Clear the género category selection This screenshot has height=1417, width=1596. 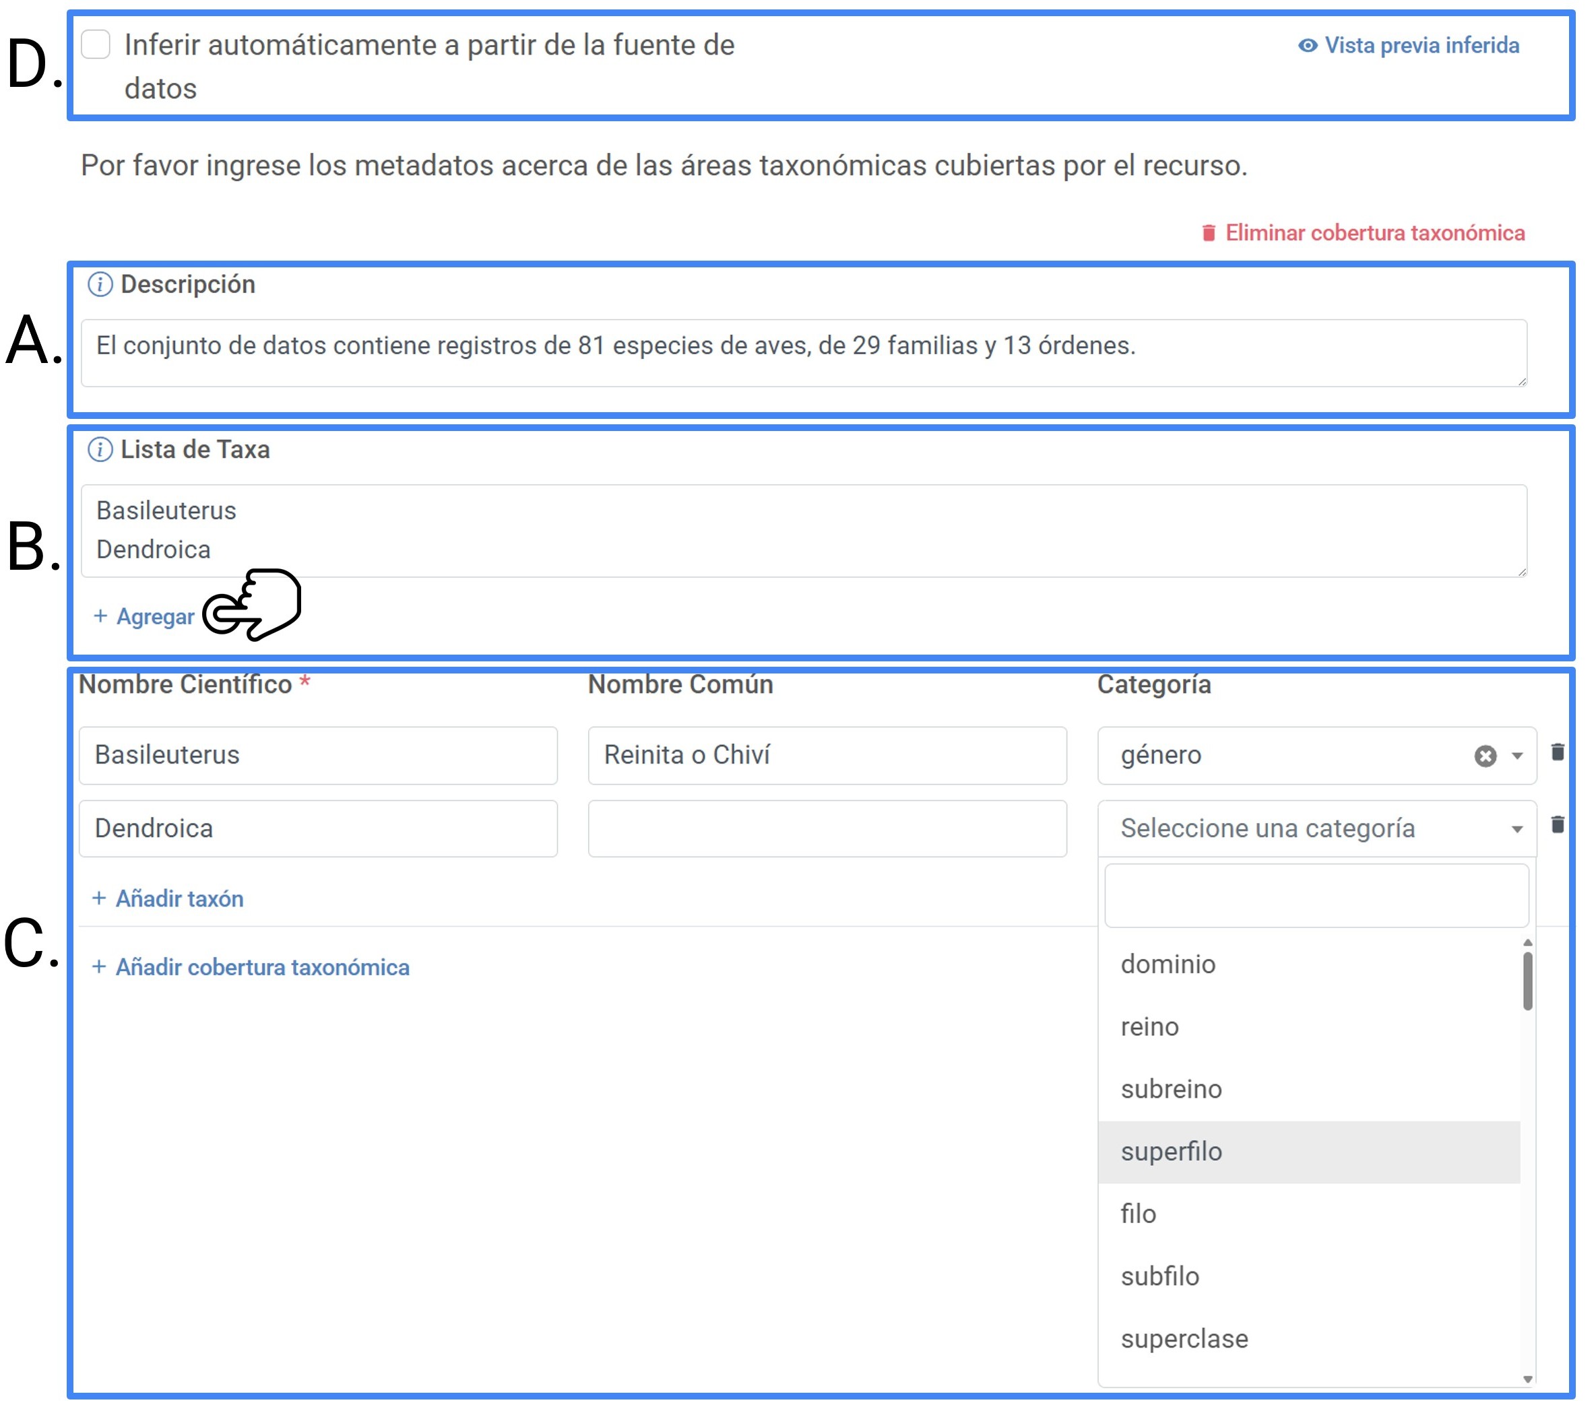(1485, 756)
